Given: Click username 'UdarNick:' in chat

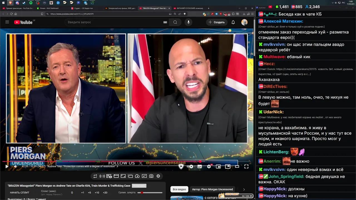Looking at the screenshot, I should pyautogui.click(x=273, y=112).
